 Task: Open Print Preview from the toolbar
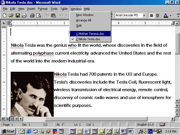(39, 15)
